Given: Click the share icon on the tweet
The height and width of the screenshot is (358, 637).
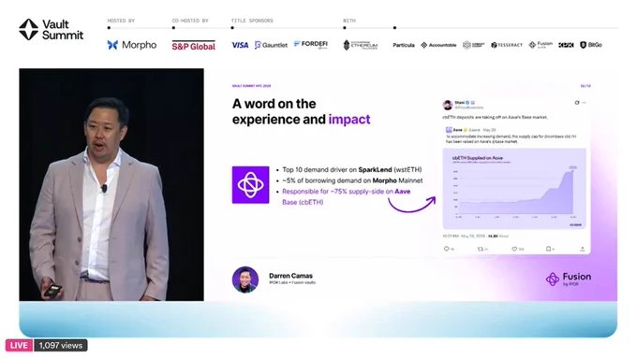Looking at the screenshot, I should 582,249.
